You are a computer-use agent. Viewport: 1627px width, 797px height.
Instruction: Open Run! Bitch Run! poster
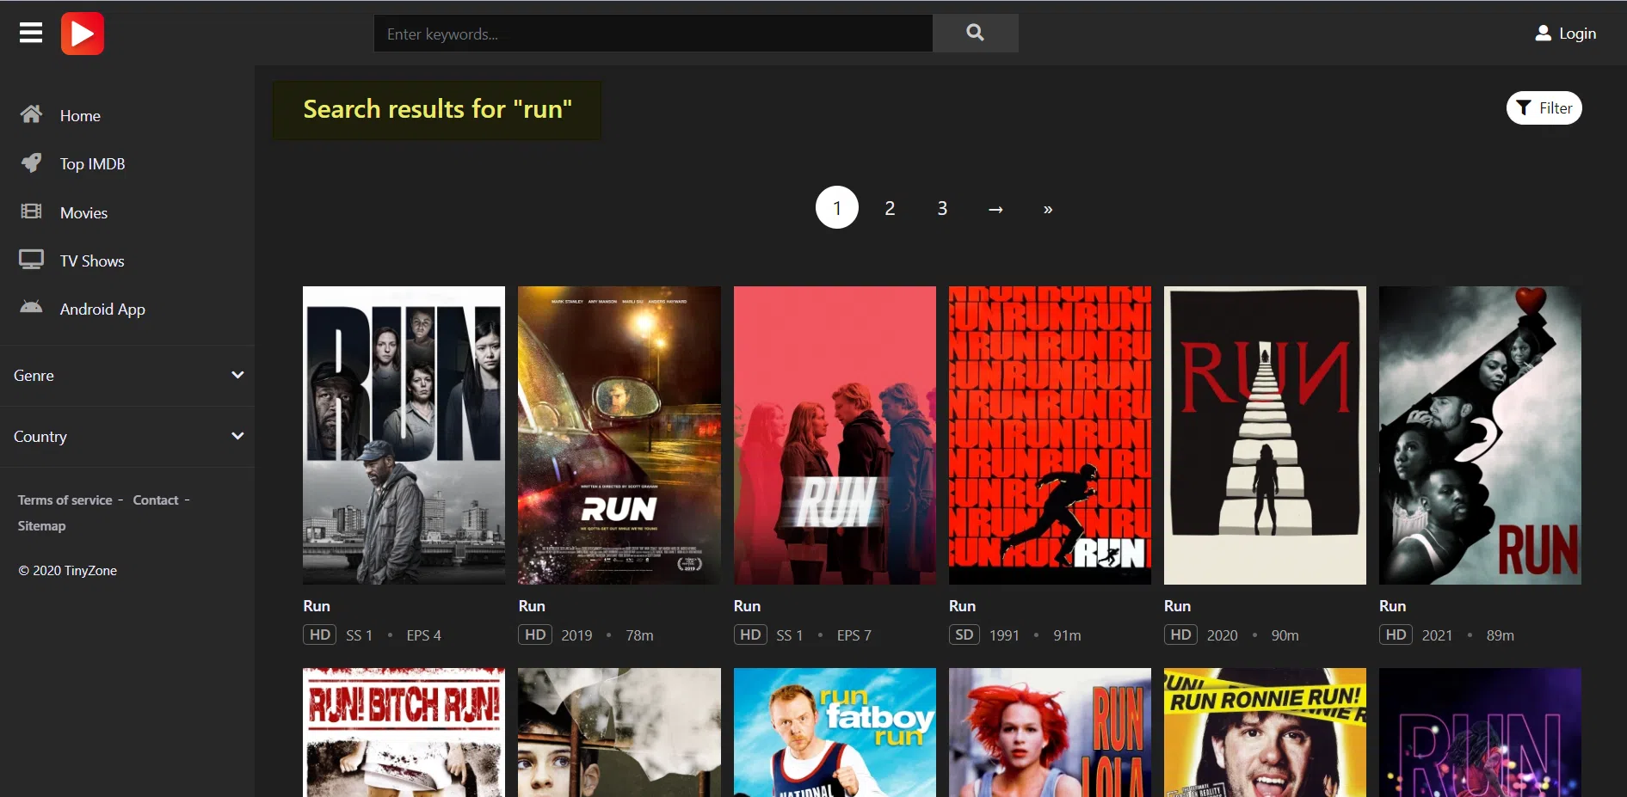[x=404, y=733]
